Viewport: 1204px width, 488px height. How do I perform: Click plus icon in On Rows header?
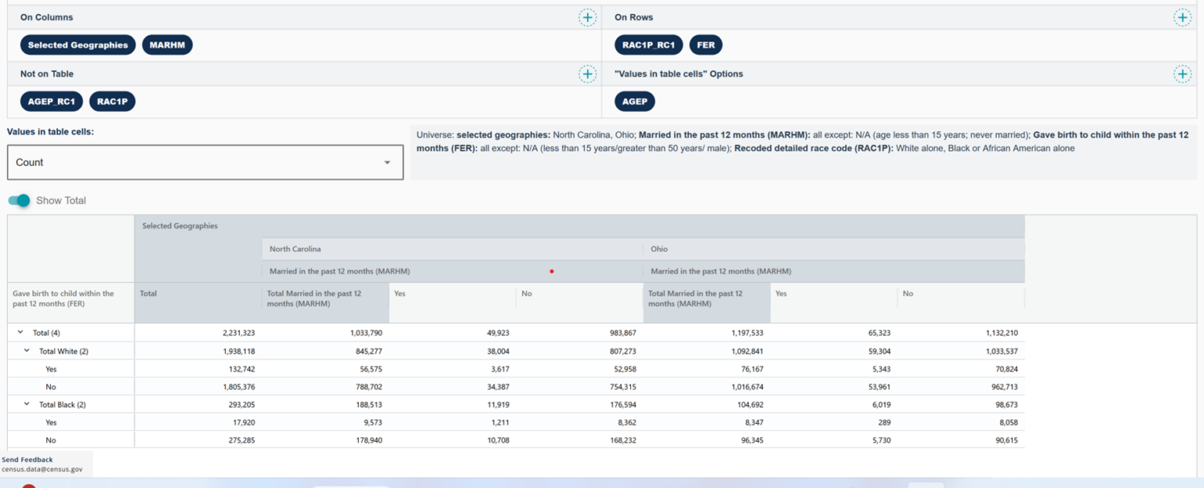coord(1182,17)
